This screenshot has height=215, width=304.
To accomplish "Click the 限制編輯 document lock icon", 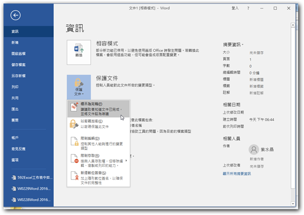I will (x=74, y=141).
